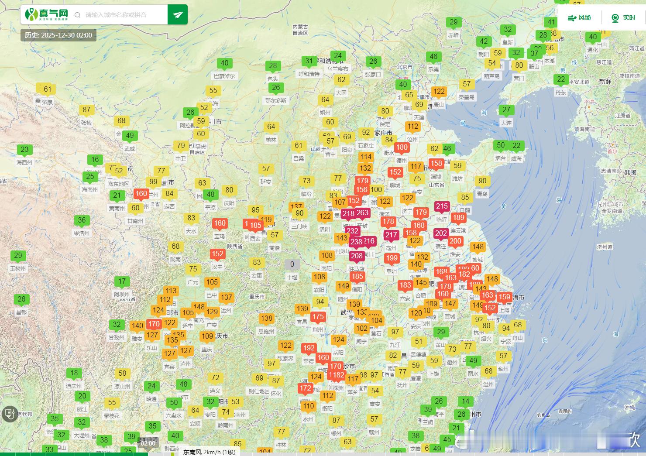Image resolution: width=646 pixels, height=456 pixels.
Task: Select the 张家口 AQI marker 26
Action: click(373, 62)
